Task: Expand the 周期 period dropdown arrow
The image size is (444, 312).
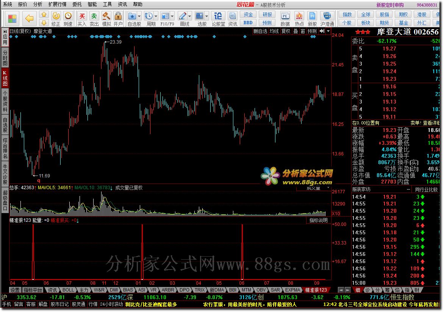Action: (x=156, y=16)
